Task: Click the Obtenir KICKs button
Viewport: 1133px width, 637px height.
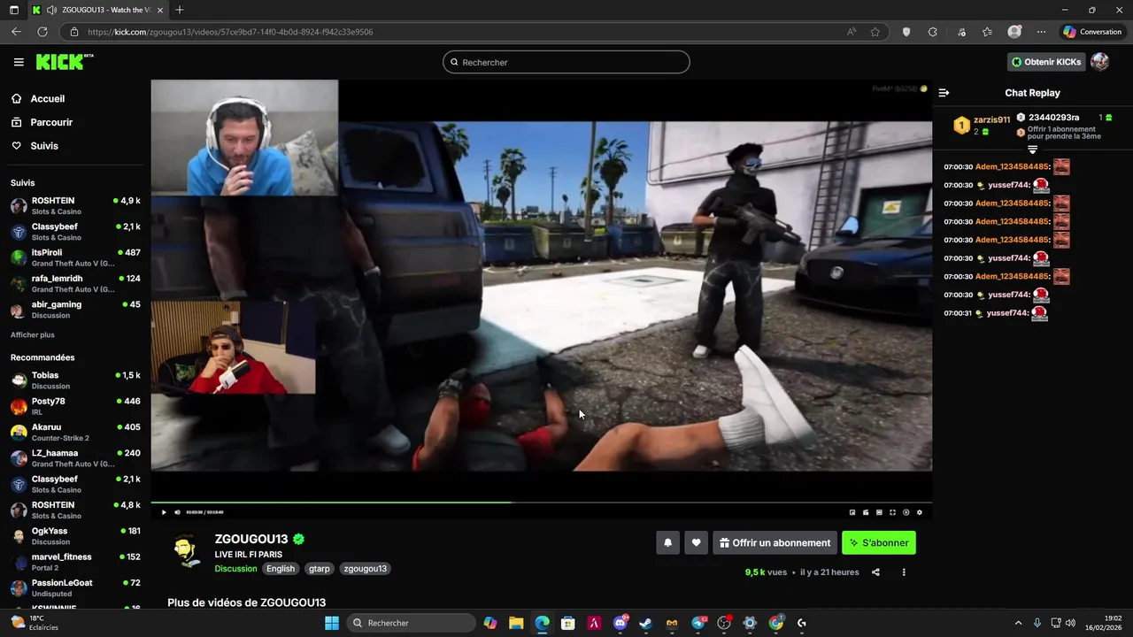Action: [x=1046, y=62]
